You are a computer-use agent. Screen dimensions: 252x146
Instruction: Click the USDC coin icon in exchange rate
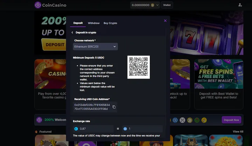(x=125, y=129)
